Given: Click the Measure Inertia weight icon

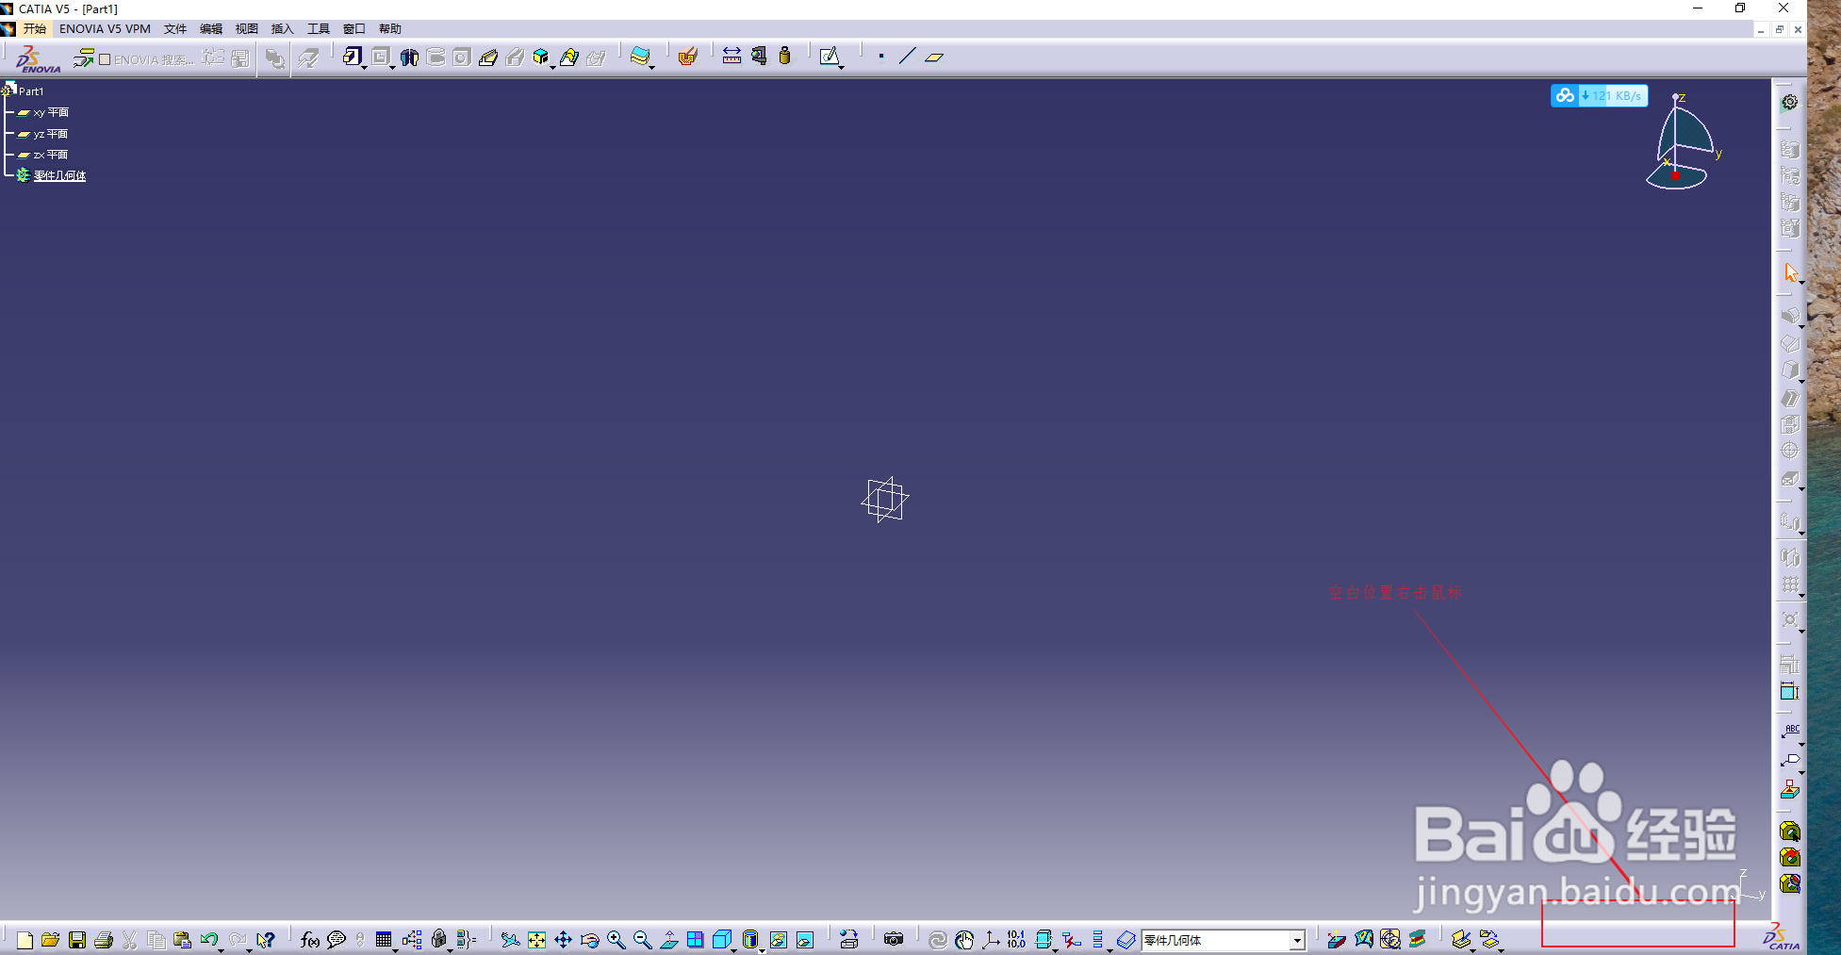Looking at the screenshot, I should coord(784,57).
